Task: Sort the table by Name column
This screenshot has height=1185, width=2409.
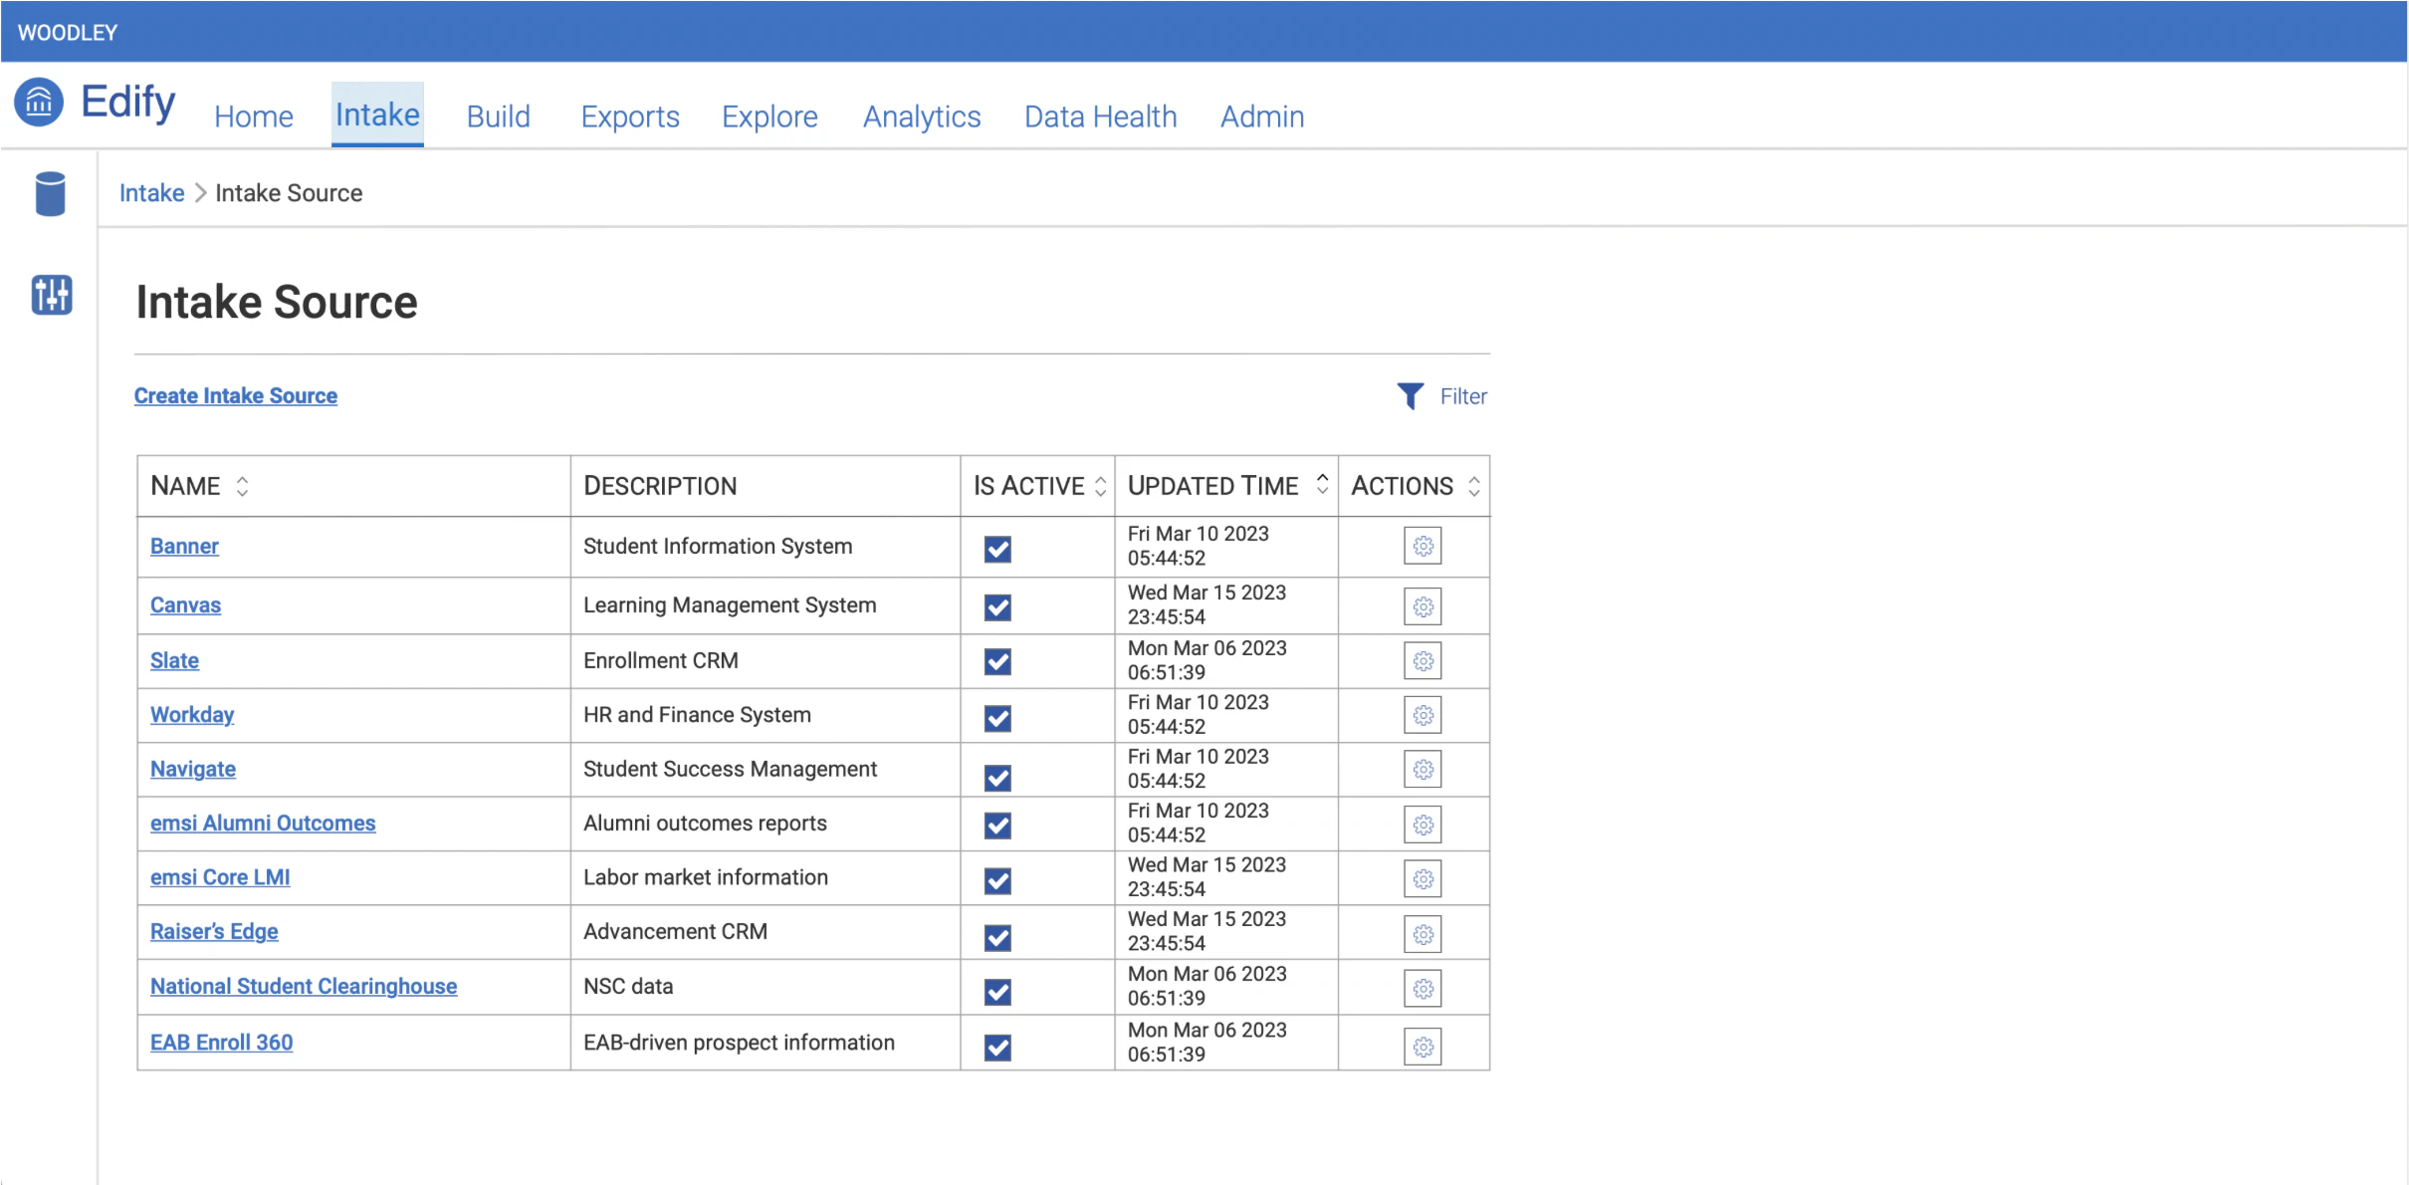Action: [242, 485]
